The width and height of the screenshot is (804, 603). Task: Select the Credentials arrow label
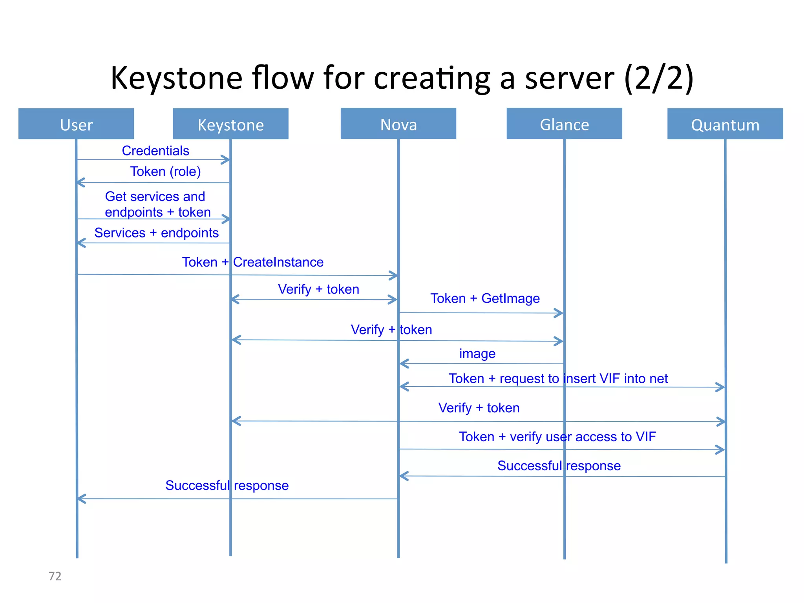pos(155,151)
